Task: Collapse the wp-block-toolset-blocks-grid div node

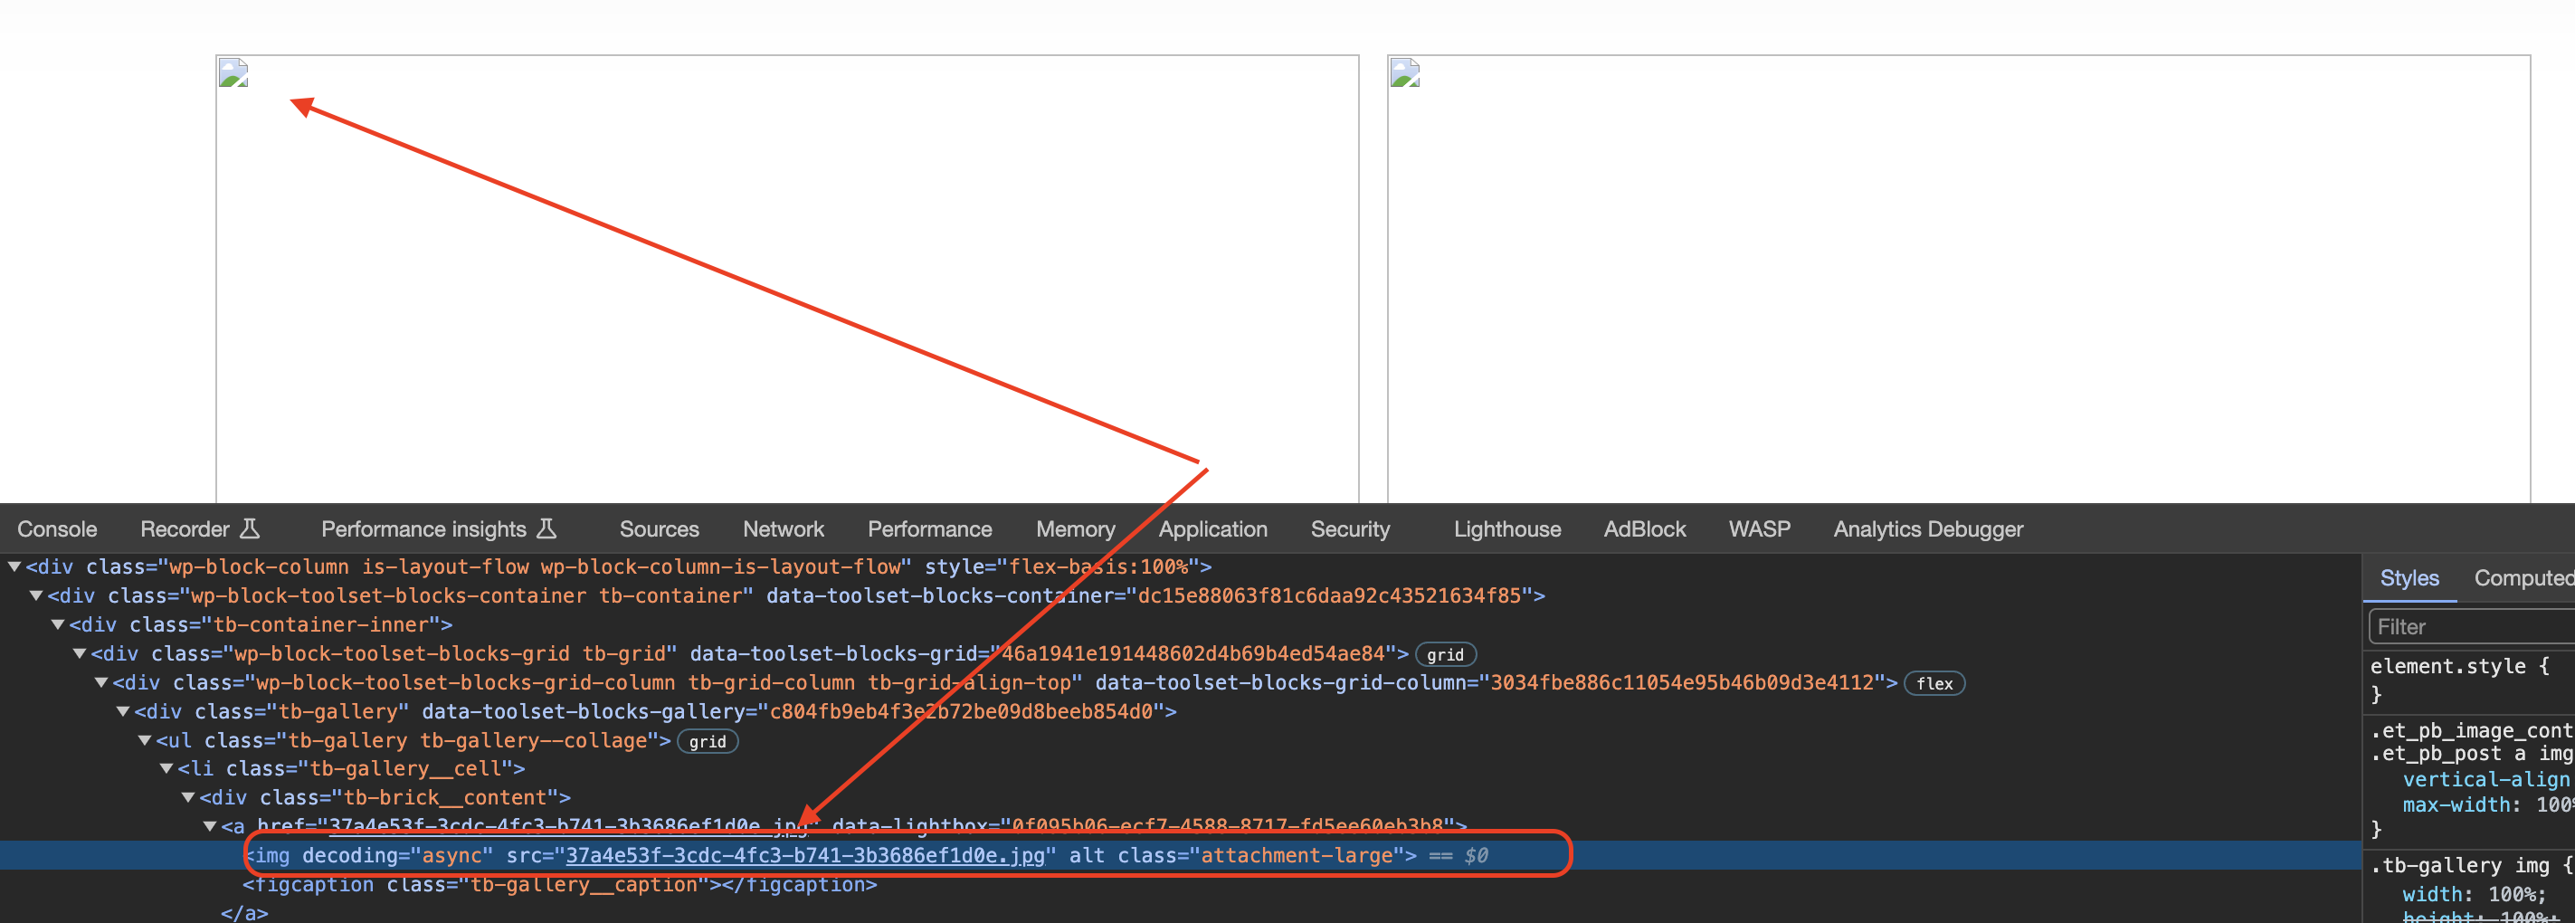Action: click(80, 654)
